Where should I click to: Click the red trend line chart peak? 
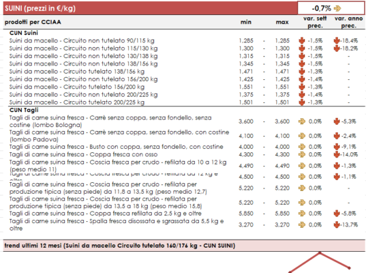click(320, 253)
